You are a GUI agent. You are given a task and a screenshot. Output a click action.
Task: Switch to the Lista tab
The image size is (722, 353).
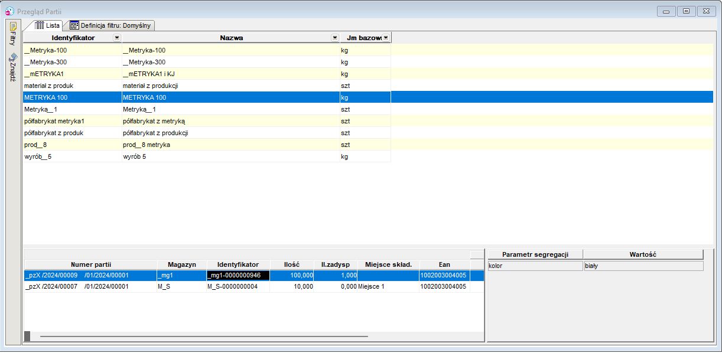[47, 25]
